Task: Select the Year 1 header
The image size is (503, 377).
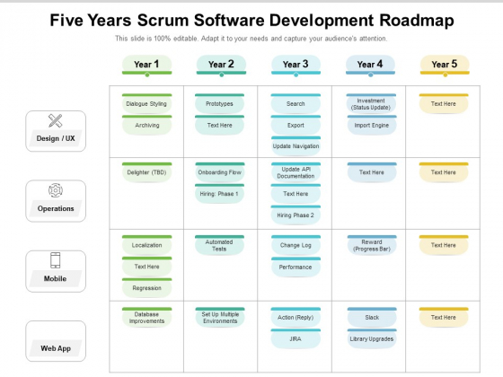Action: [x=147, y=65]
